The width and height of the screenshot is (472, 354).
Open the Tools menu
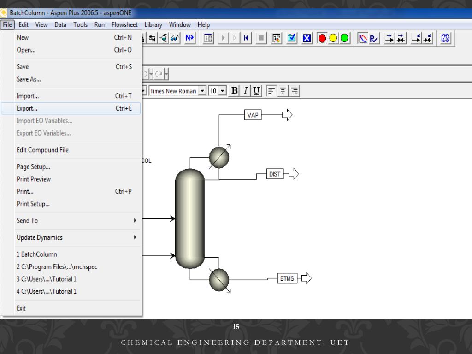(x=80, y=25)
